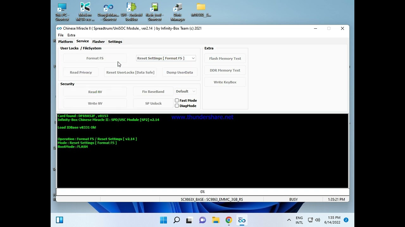
Task: Open File Explorer on taskbar
Action: tap(215, 220)
